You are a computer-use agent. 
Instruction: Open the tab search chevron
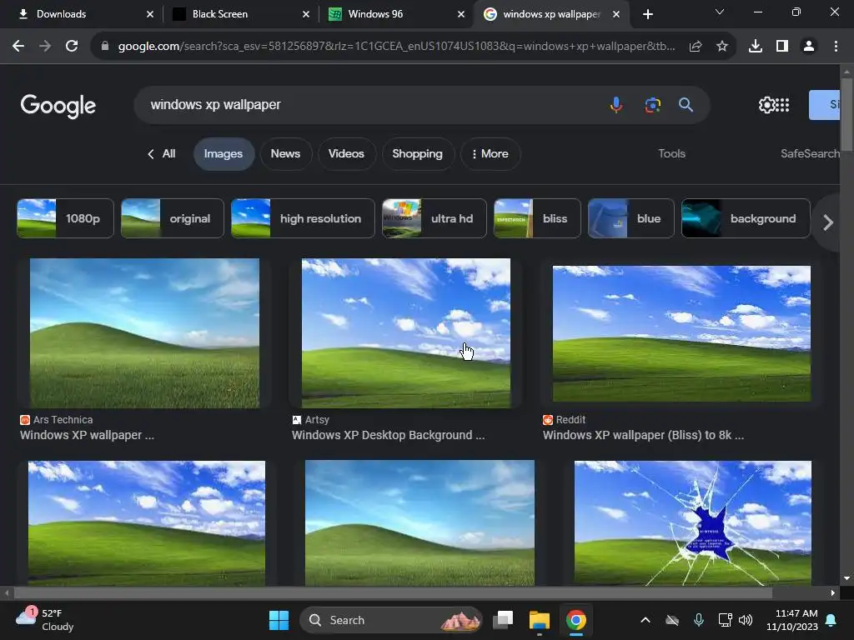pyautogui.click(x=720, y=12)
